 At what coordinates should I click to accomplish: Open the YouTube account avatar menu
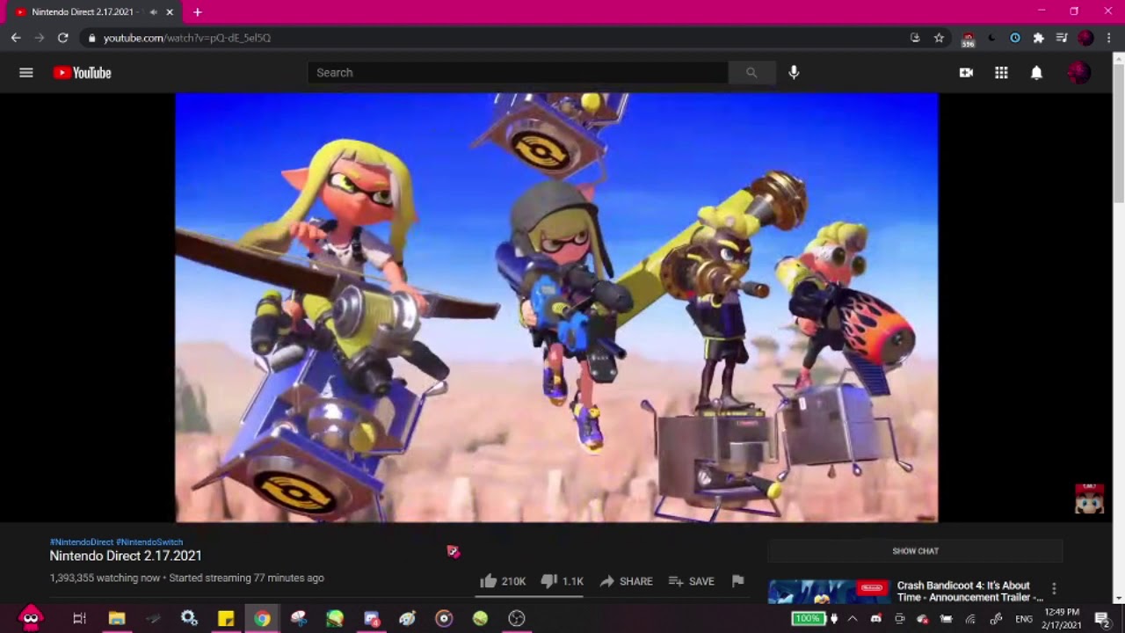1078,73
